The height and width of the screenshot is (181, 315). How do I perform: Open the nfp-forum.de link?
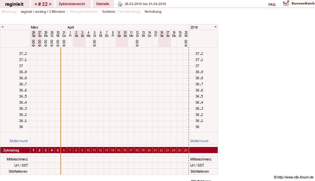(x=293, y=177)
